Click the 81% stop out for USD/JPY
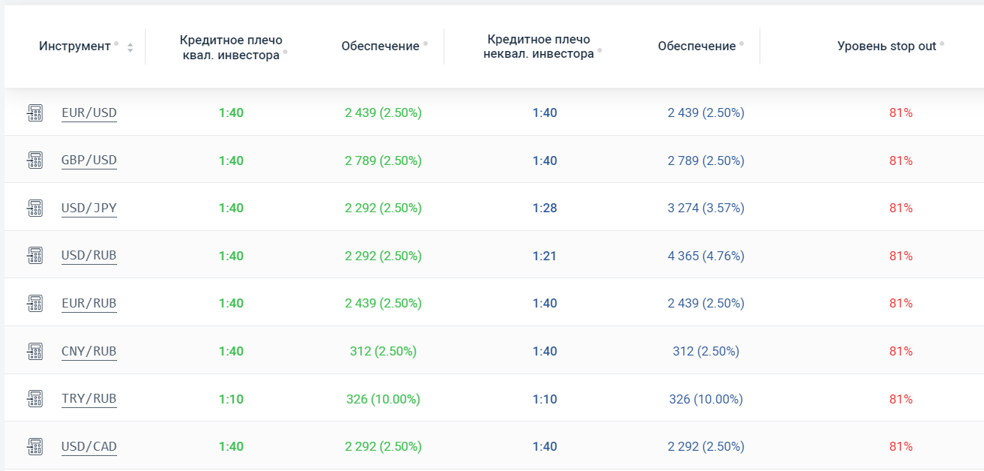Screen dimensions: 984x471 901,208
